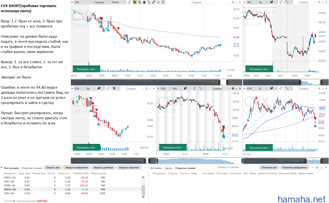Viewport: 329px width, 203px height.
Task: Click candlestick type icon on CVX daily chart
Action: 271,88
